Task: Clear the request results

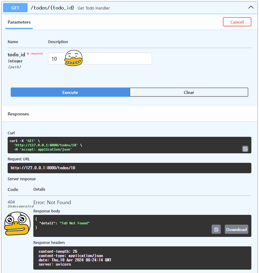Action: coord(189,92)
